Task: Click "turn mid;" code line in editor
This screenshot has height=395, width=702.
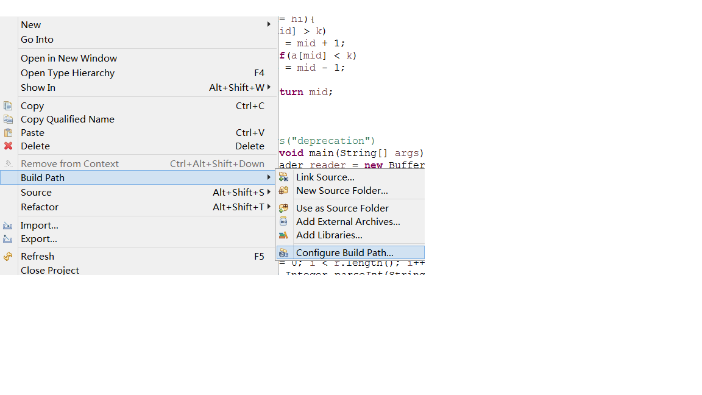Action: pyautogui.click(x=307, y=92)
